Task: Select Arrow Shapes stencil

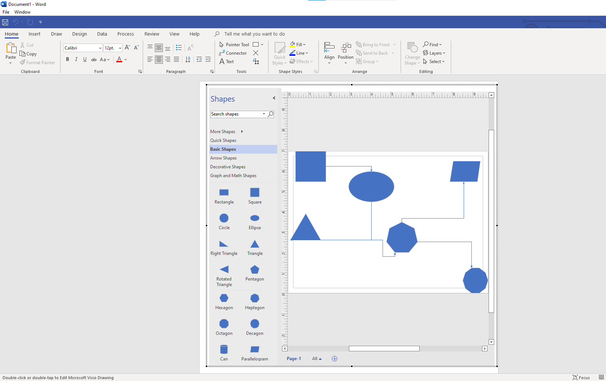Action: pos(223,158)
